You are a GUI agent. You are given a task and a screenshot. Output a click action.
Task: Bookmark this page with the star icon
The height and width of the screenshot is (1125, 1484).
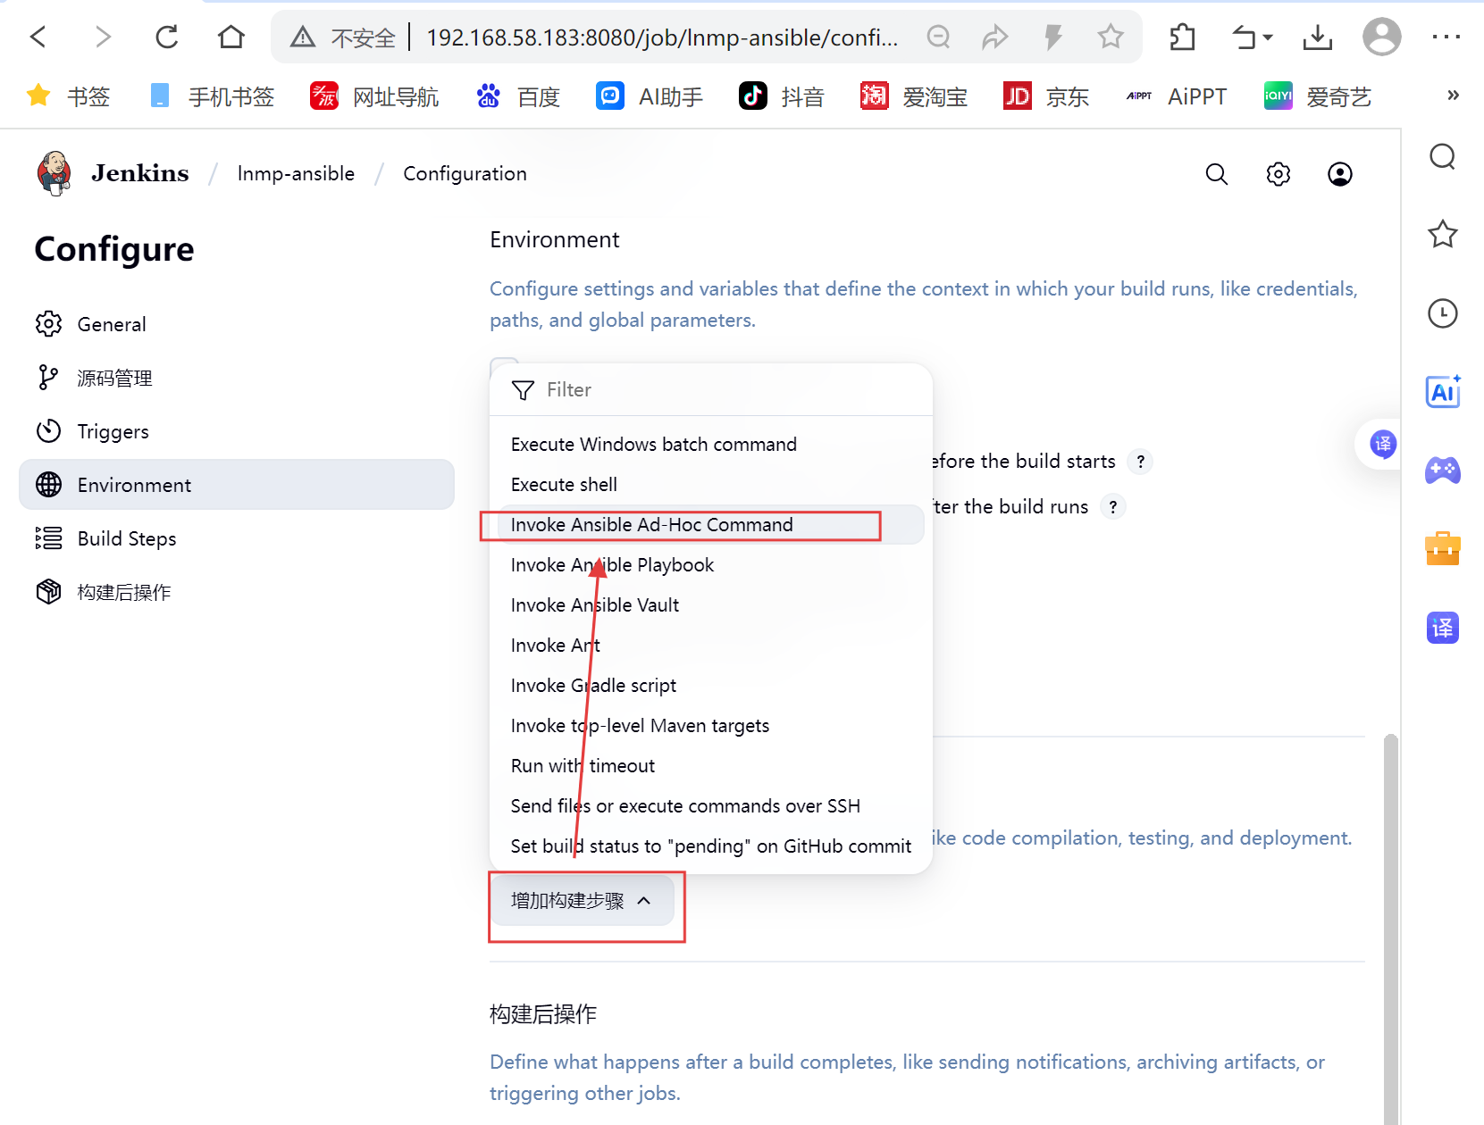tap(1111, 37)
